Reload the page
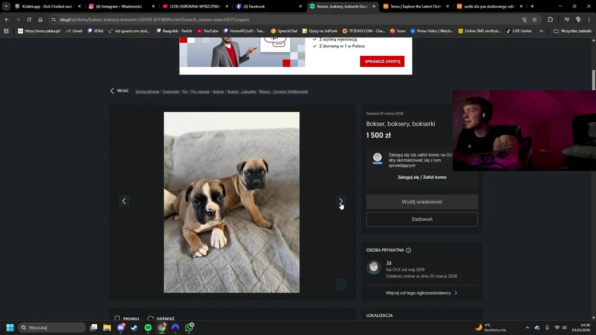 (29, 20)
